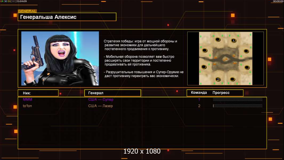284x160 pixels.
Task: Pick the empty start slot beside marker 1
Action: pyautogui.click(x=218, y=39)
